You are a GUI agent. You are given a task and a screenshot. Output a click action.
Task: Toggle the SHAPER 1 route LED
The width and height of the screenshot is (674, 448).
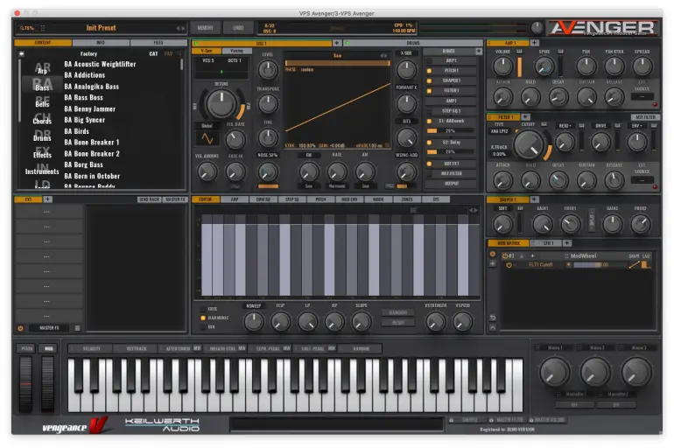[429, 80]
